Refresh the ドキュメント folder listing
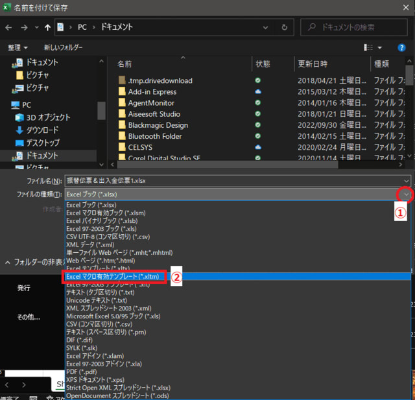This screenshot has height=400, width=415. (284, 28)
